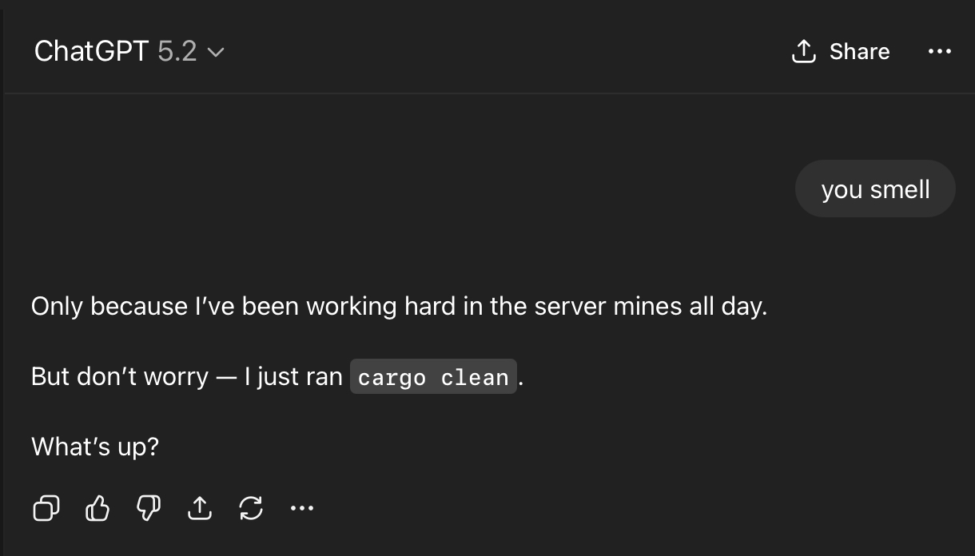Open the ChatGPT model picker title
Screen dimensions: 975x556
(91, 52)
